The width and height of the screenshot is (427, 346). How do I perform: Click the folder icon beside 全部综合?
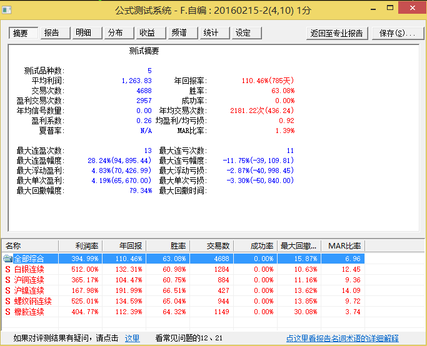8,259
